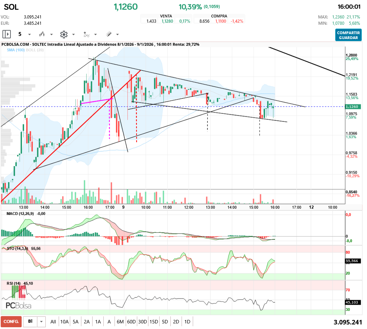This screenshot has height=329, width=367.
Task: Click the MACD (12,26,9) panel label
Action: click(20, 214)
